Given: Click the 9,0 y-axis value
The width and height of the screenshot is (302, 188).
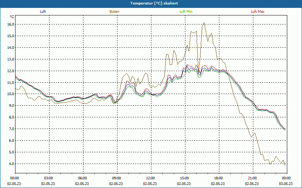Looking at the screenshot, I should [x=12, y=106].
